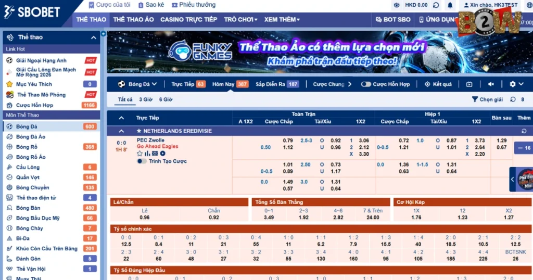Collapse the left sidebar with blue arrow
This screenshot has width=533, height=280.
pos(104,34)
